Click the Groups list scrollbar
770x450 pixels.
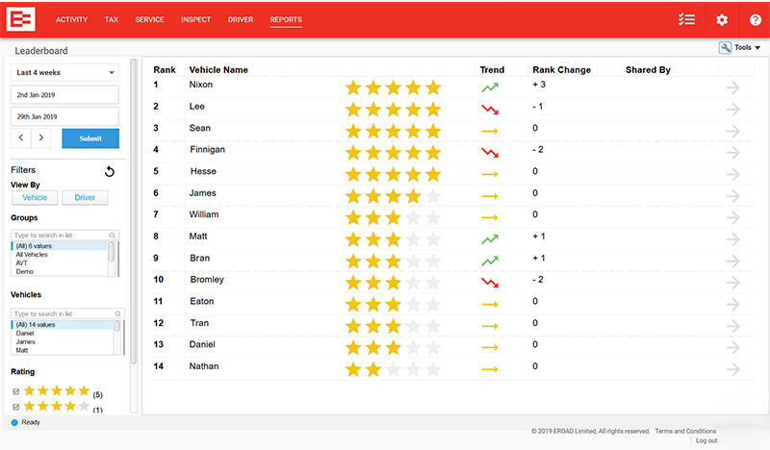coord(112,253)
